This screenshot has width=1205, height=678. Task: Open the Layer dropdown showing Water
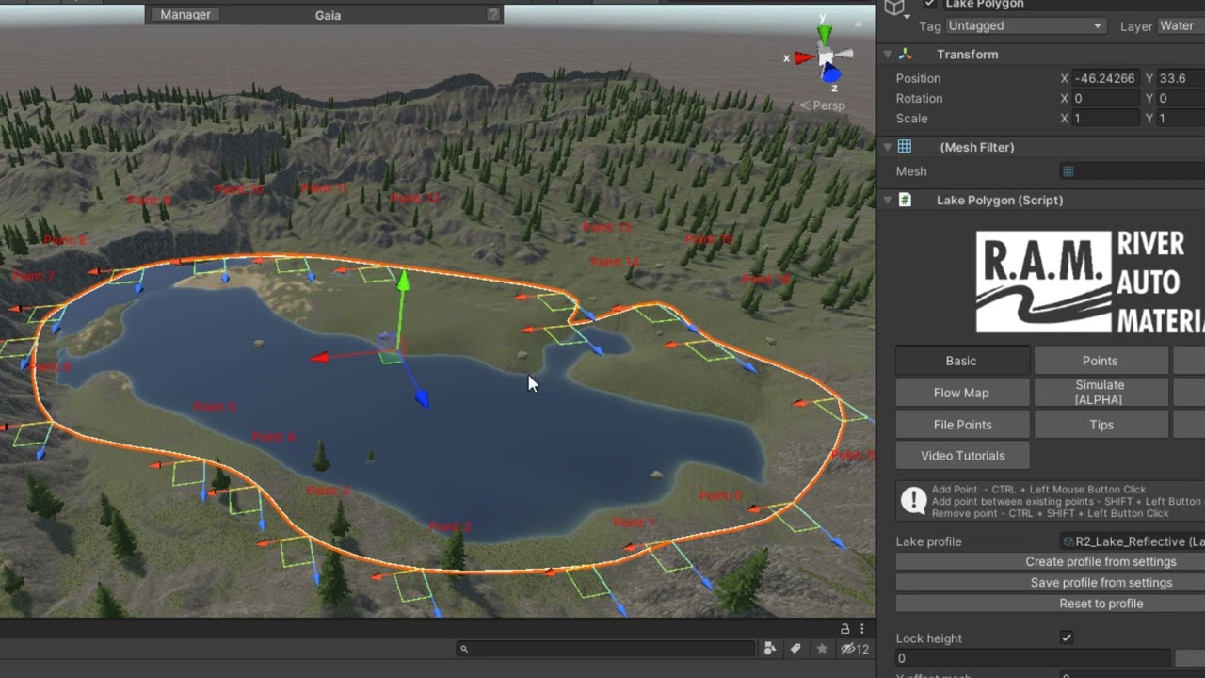pos(1181,26)
